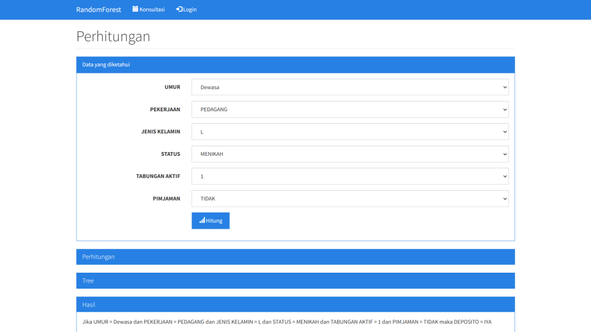Open the TABUNGAN AKTIF dropdown
Viewport: 591px width, 332px height.
[349, 177]
